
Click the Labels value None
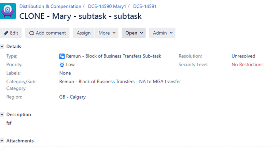(x=65, y=73)
